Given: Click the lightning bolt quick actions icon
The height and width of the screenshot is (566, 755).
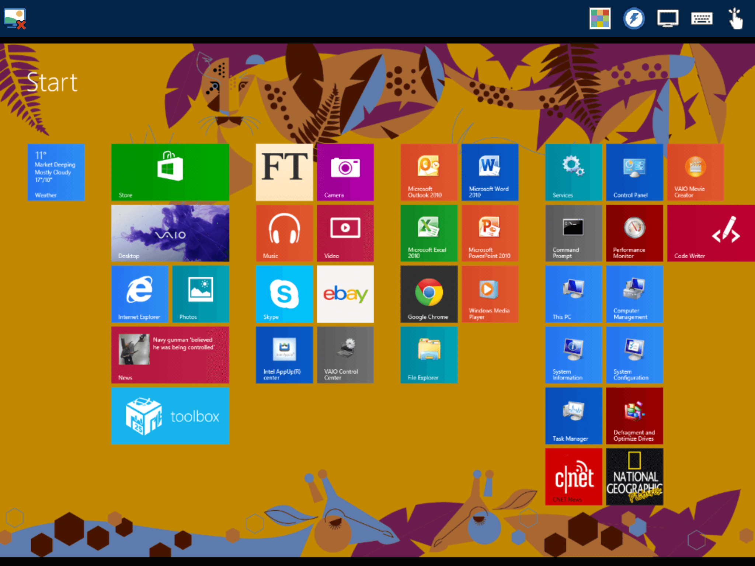Looking at the screenshot, I should [634, 18].
